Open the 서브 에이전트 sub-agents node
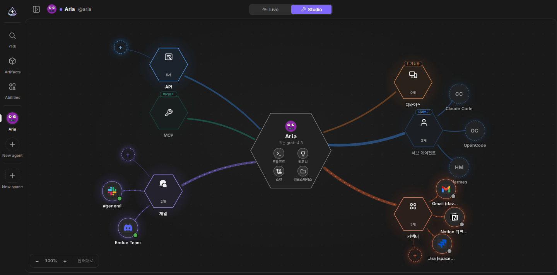 point(424,130)
